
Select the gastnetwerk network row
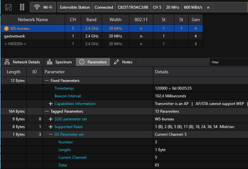[x=102, y=36]
